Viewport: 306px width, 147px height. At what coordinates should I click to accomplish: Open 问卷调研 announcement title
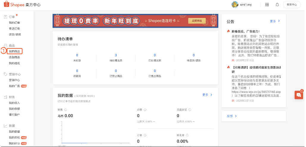click(256, 69)
